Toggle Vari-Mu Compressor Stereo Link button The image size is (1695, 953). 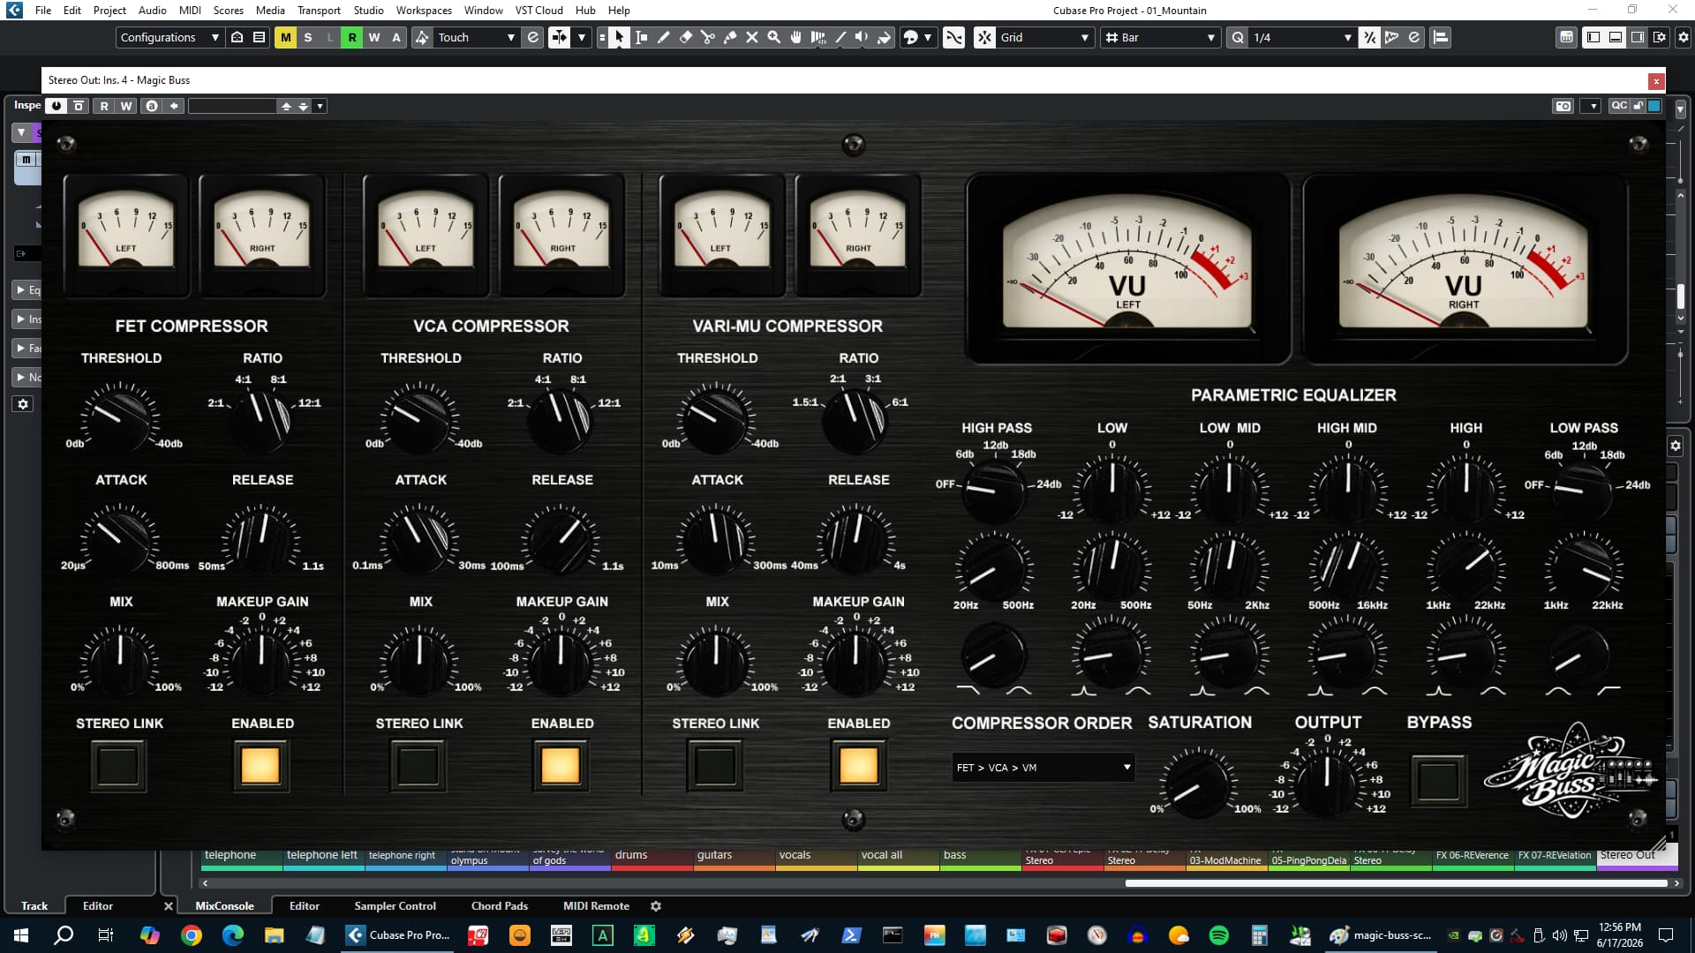coord(715,765)
